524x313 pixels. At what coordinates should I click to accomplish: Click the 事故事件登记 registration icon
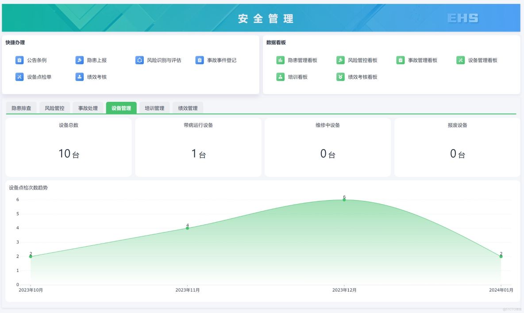tap(200, 60)
